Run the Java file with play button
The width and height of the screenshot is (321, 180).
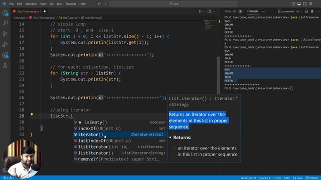pos(200,11)
